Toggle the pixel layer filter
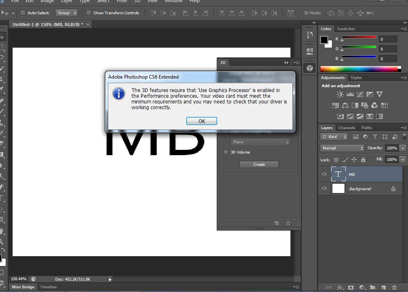This screenshot has height=292, width=408. [x=356, y=137]
